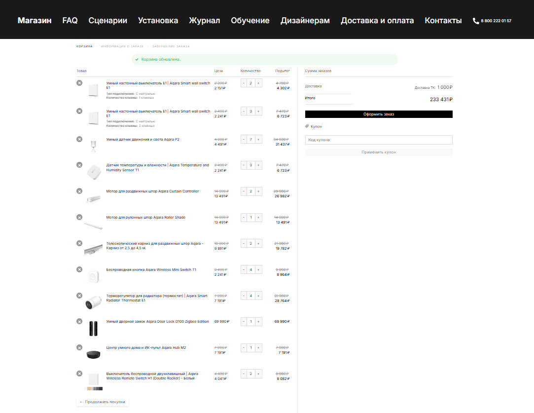Go to the Сценарии section
This screenshot has width=534, height=413.
107,20
